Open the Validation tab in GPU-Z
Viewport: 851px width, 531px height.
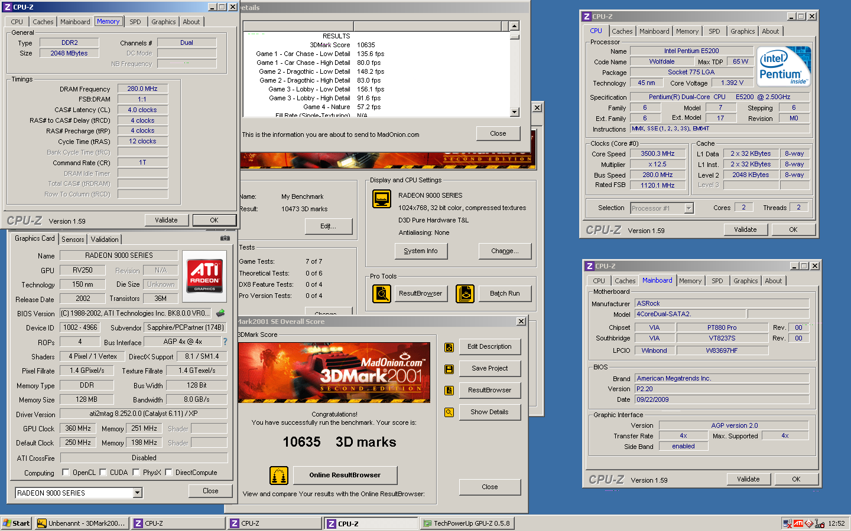click(x=105, y=239)
